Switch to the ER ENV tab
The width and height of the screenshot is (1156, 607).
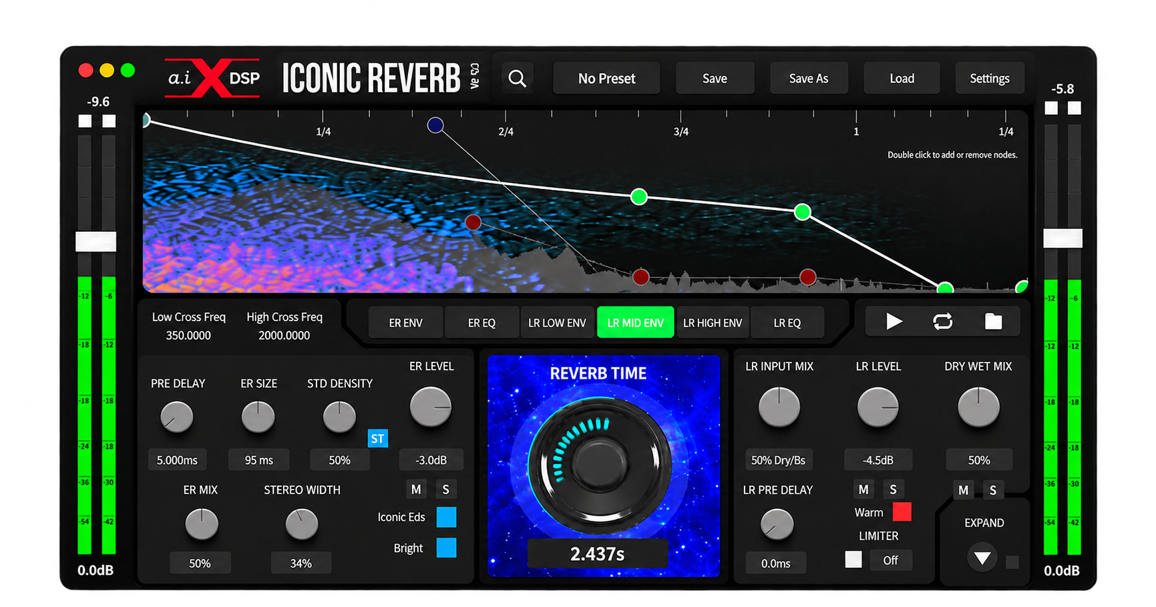405,323
